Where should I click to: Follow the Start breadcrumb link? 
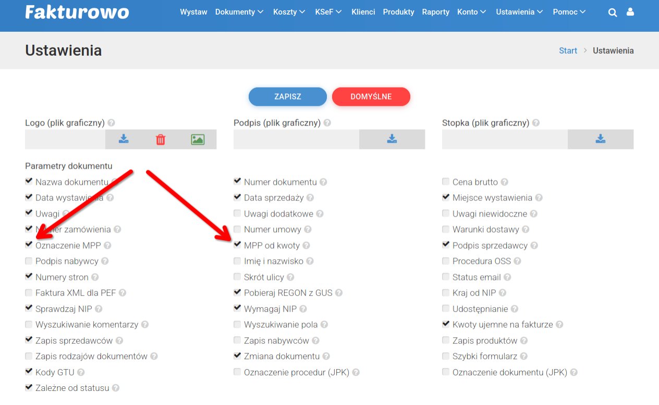568,50
